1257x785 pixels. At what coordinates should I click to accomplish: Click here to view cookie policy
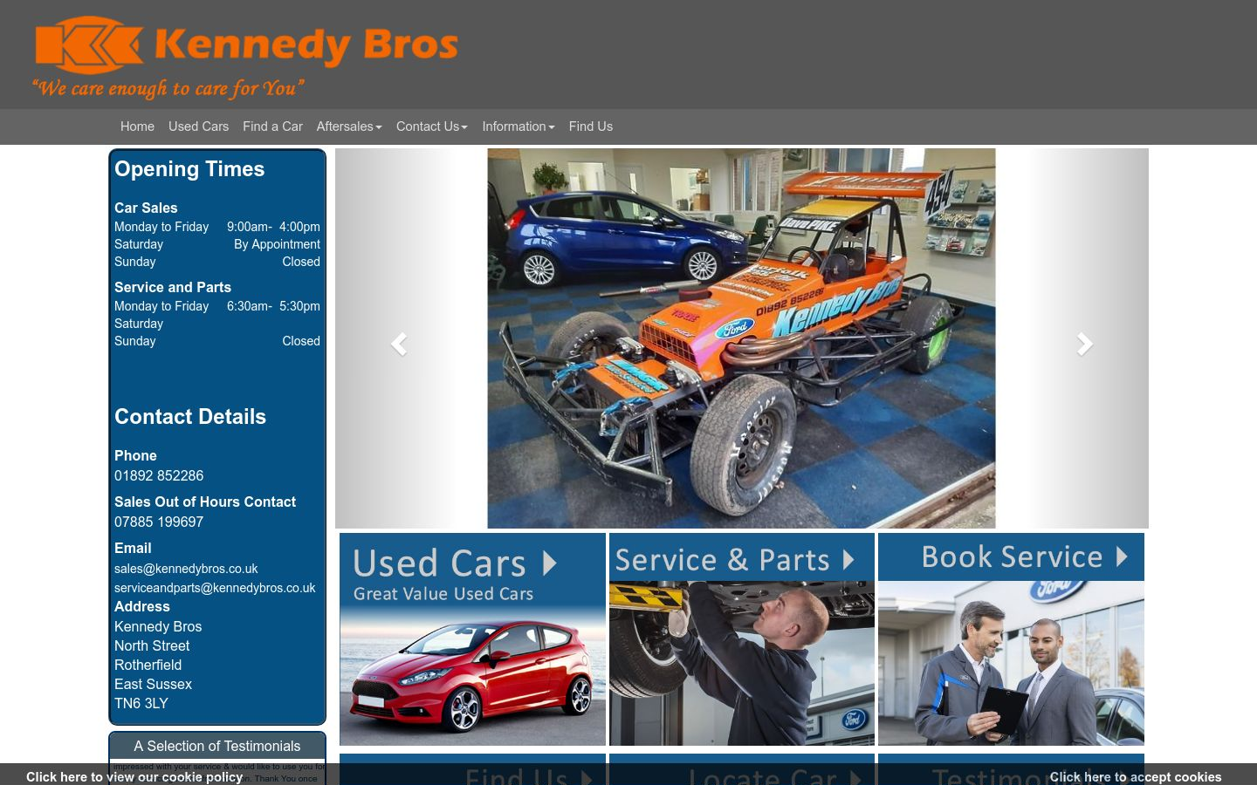[134, 776]
